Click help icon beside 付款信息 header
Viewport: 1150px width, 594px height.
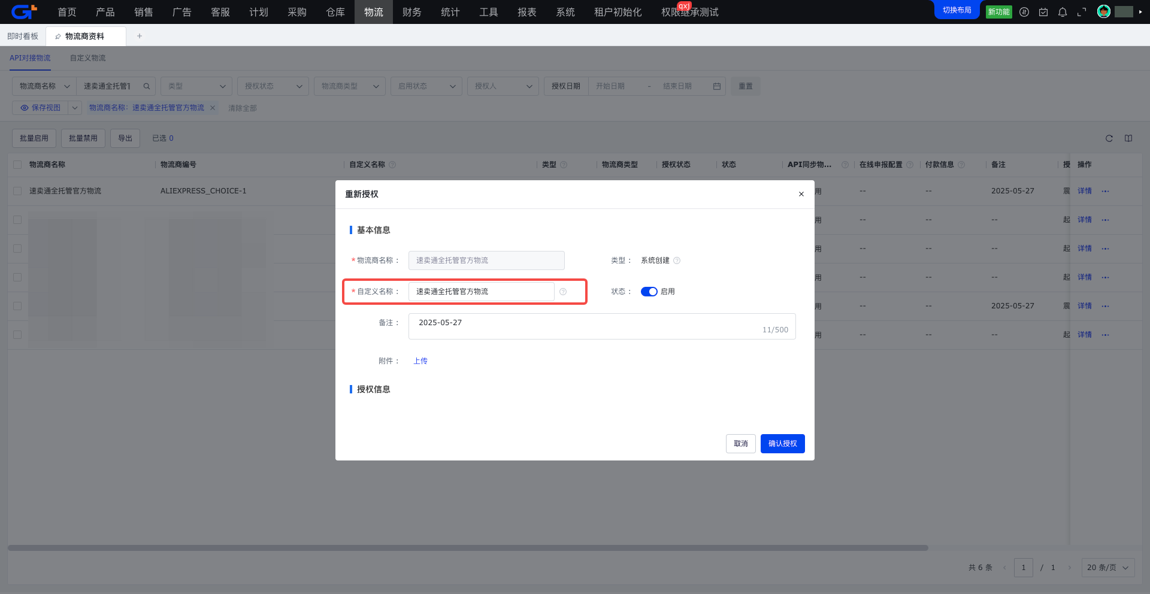click(961, 165)
